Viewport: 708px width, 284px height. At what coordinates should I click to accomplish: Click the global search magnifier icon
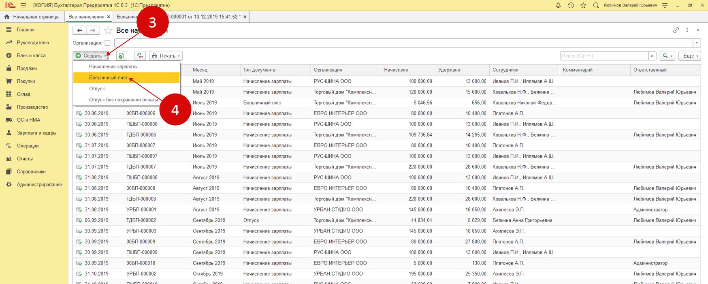(596, 5)
